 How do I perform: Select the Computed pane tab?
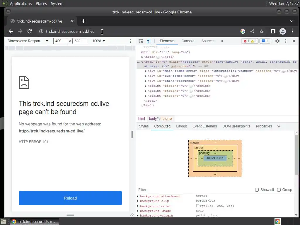(162, 126)
